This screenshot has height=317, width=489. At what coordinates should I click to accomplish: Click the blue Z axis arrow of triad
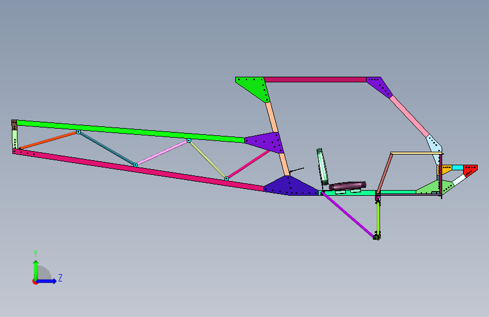pos(47,281)
